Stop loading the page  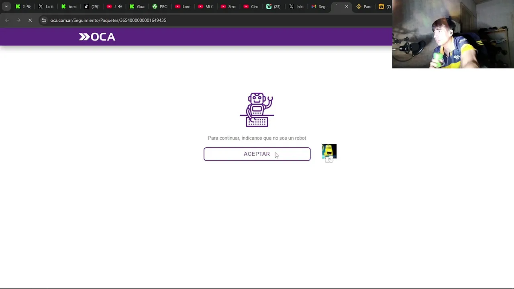30,20
